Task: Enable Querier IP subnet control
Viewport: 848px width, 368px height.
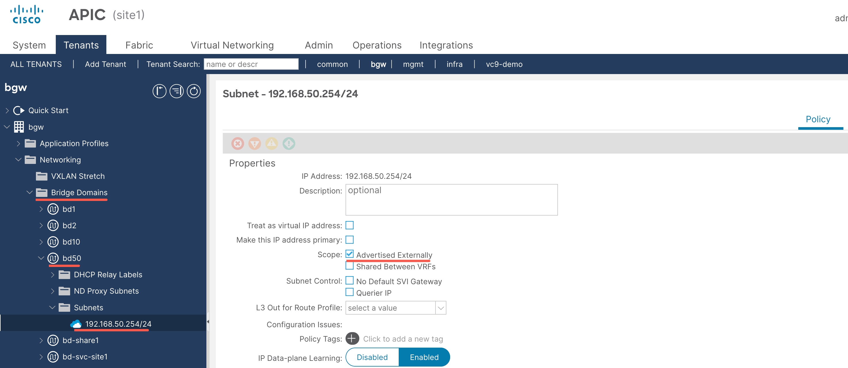Action: tap(350, 292)
